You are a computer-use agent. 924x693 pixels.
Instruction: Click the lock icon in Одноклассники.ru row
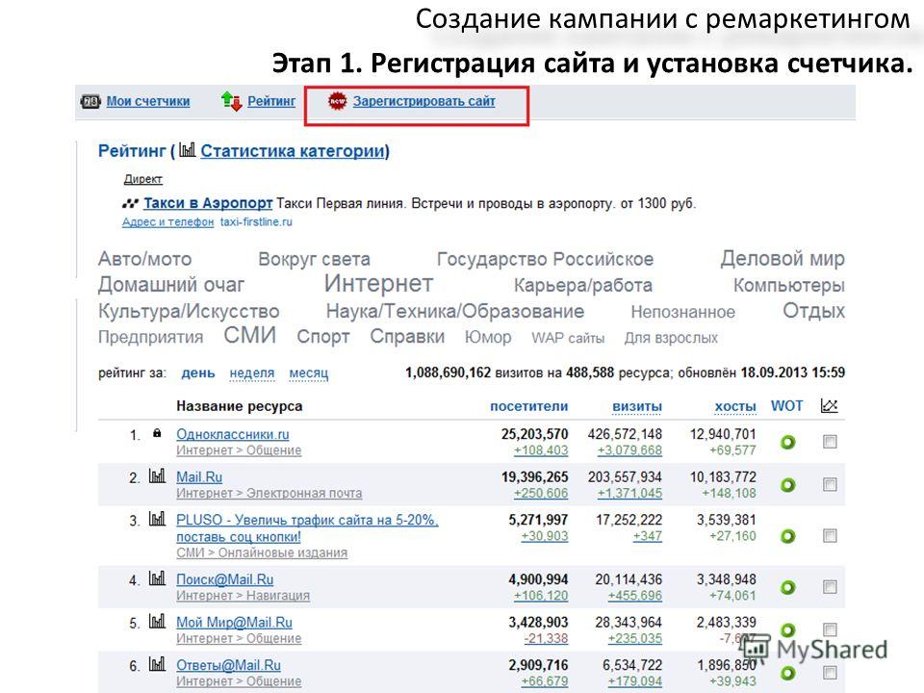click(x=157, y=433)
